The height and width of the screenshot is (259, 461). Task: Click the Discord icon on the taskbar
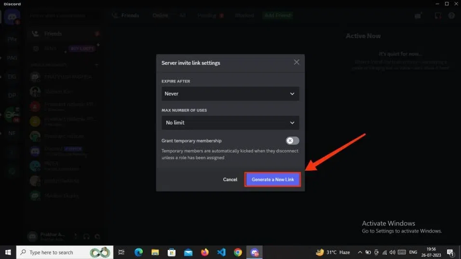click(x=254, y=252)
